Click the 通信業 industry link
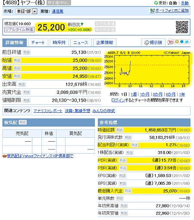This screenshot has width=194, height=220. point(57,11)
